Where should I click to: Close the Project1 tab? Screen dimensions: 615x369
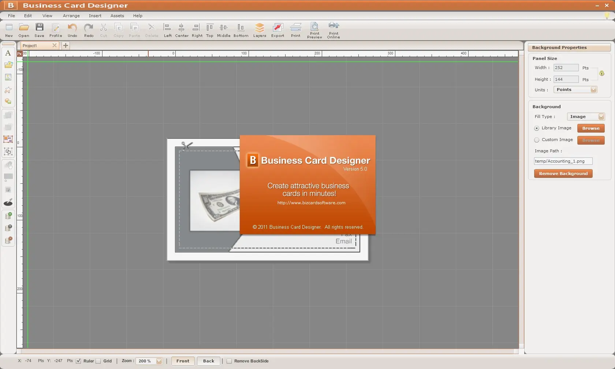pyautogui.click(x=55, y=45)
